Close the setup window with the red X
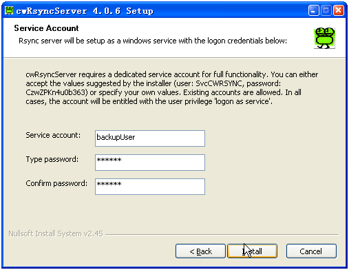The width and height of the screenshot is (349, 270). click(x=339, y=10)
